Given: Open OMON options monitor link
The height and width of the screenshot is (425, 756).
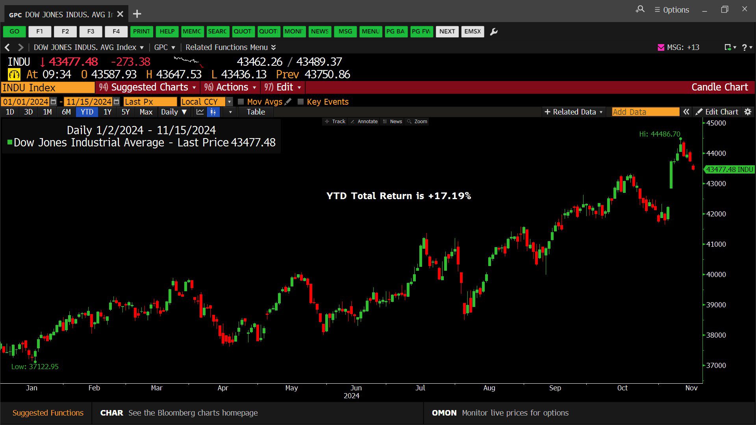Looking at the screenshot, I should click(500, 413).
